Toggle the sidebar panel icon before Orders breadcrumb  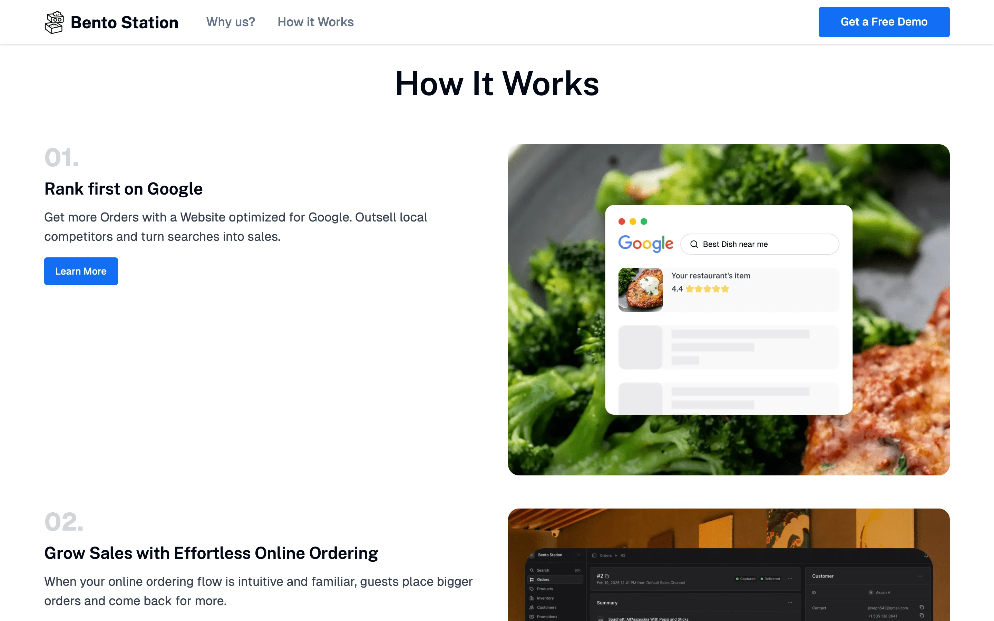(x=594, y=555)
